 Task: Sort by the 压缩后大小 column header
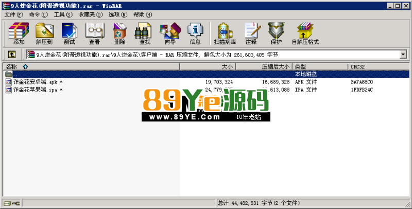point(264,67)
